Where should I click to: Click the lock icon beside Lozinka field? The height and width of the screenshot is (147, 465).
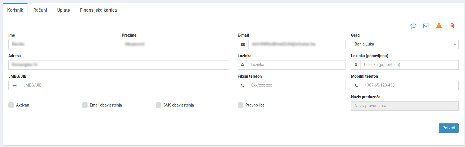point(242,65)
